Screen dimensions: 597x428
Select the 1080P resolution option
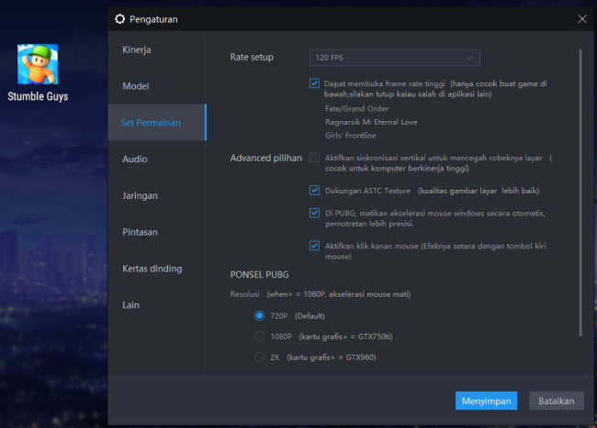click(259, 336)
